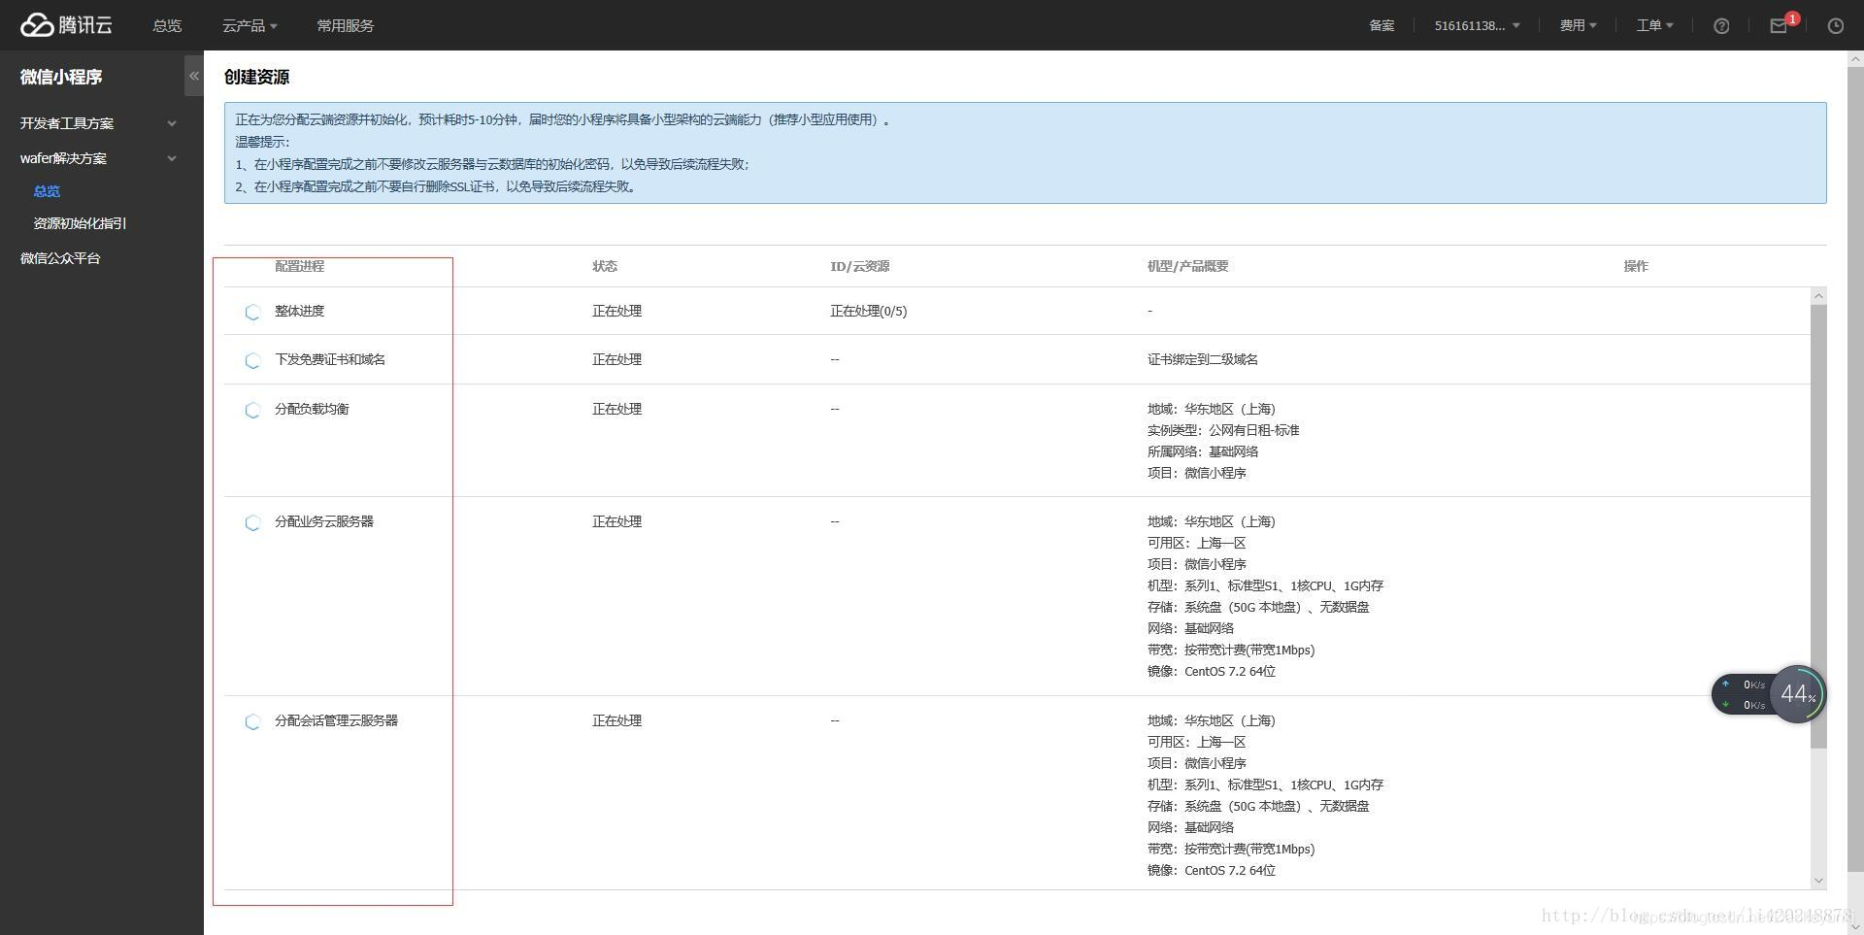Viewport: 1864px width, 935px height.
Task: Open the mail notifications icon
Action: tap(1779, 26)
